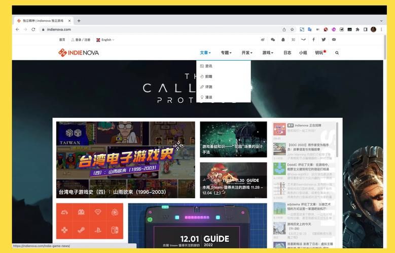
Task: Open the Extensions puzzle piece icon
Action: click(x=357, y=29)
